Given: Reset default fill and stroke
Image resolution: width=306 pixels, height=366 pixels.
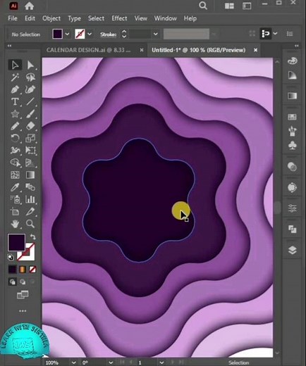Looking at the screenshot, I should click(x=11, y=258).
